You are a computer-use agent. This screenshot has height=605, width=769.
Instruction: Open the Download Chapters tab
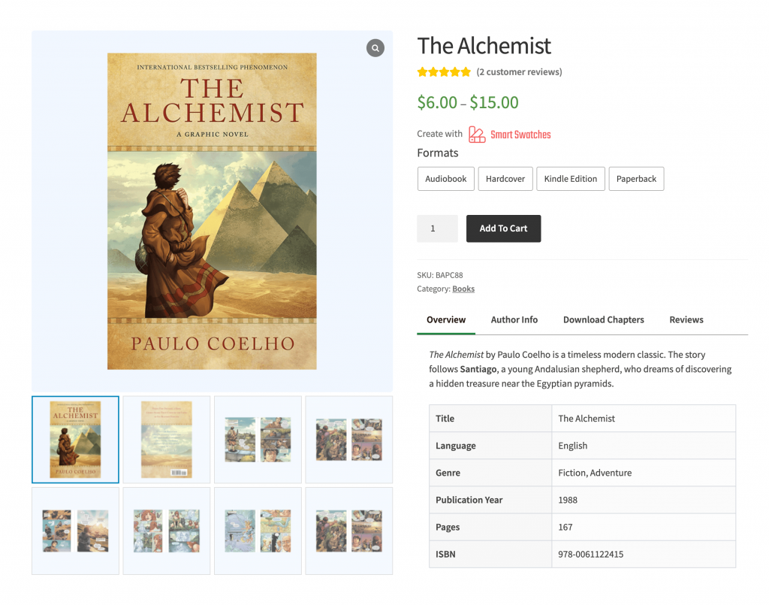click(604, 319)
